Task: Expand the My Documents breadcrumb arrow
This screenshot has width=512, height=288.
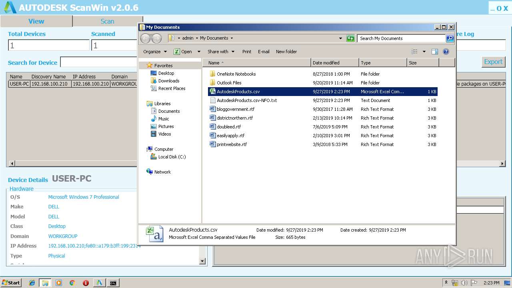Action: pyautogui.click(x=232, y=38)
